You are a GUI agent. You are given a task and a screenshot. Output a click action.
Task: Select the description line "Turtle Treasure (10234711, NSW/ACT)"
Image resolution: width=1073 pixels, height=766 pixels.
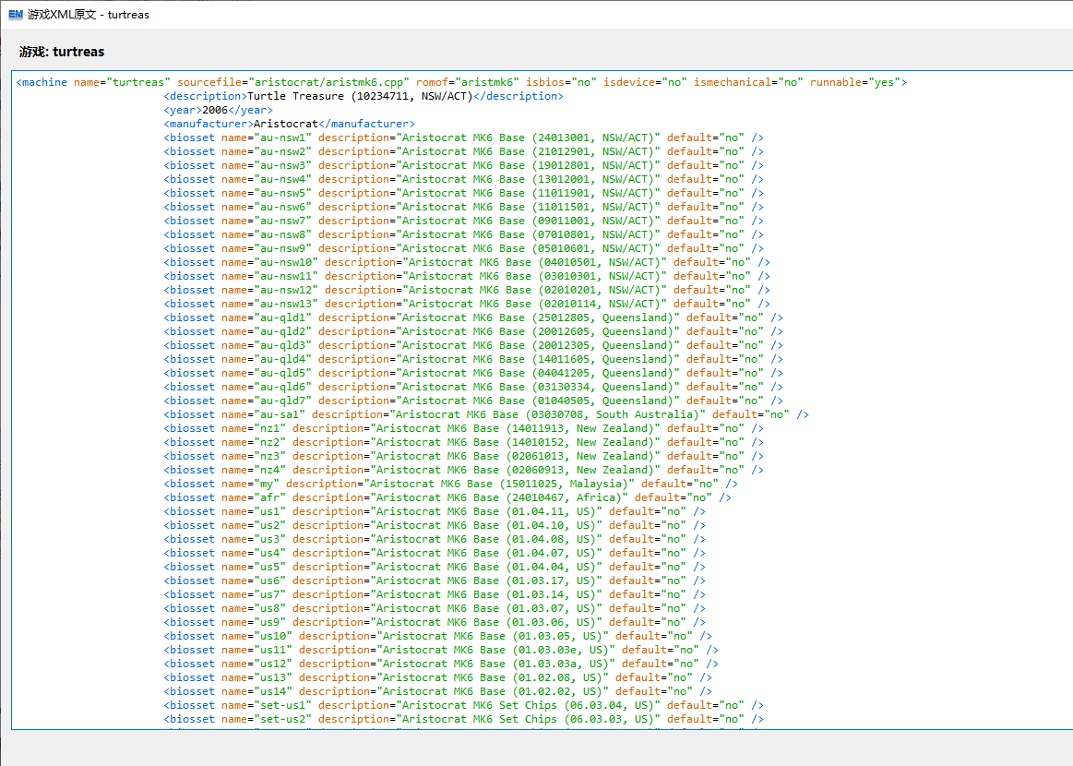[364, 96]
